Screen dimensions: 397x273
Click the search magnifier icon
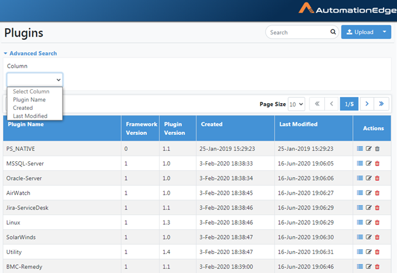333,32
